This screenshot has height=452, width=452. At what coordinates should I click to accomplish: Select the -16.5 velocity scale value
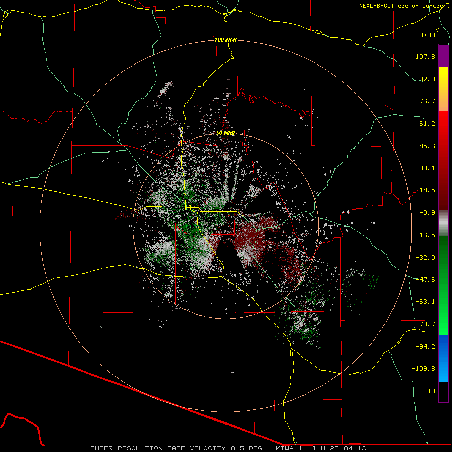point(425,235)
